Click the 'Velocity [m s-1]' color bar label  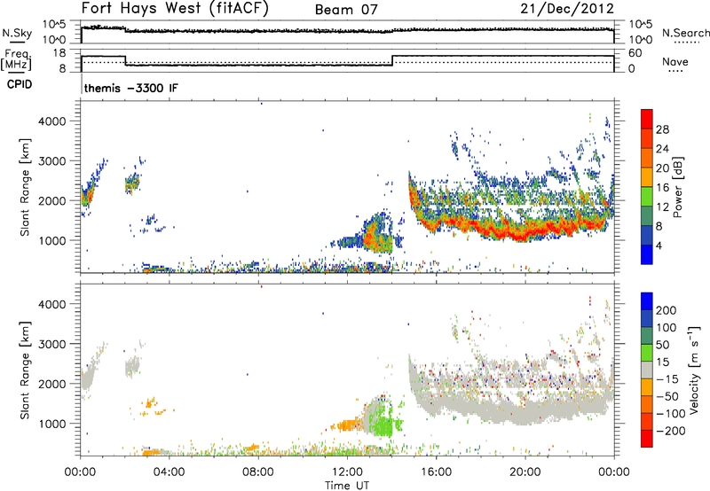694,370
